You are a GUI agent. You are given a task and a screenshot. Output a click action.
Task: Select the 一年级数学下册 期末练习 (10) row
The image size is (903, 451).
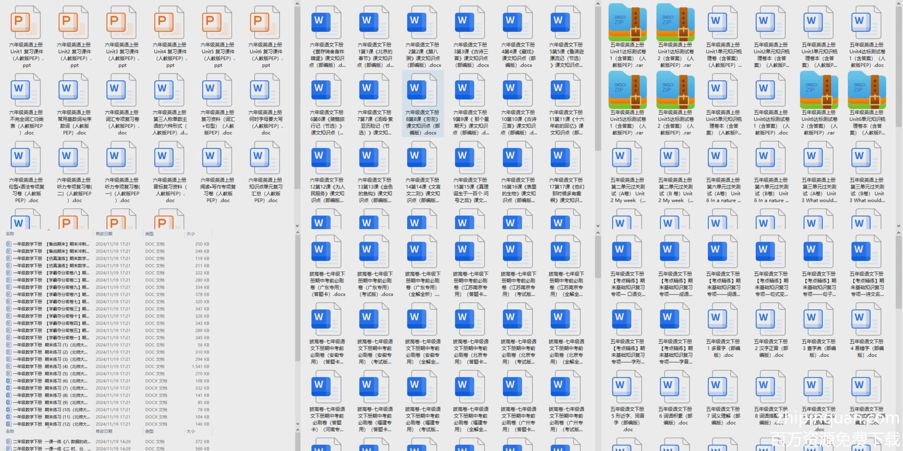(108, 410)
